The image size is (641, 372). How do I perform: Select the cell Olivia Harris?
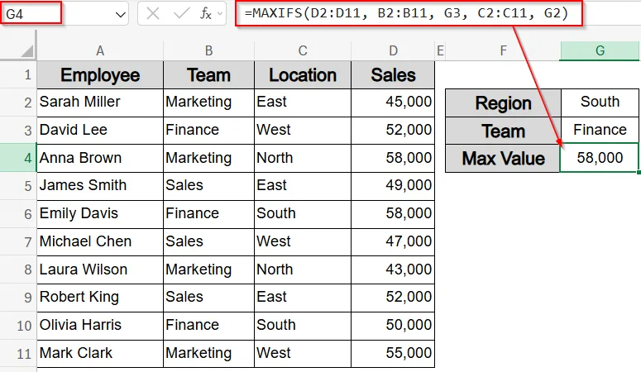100,325
